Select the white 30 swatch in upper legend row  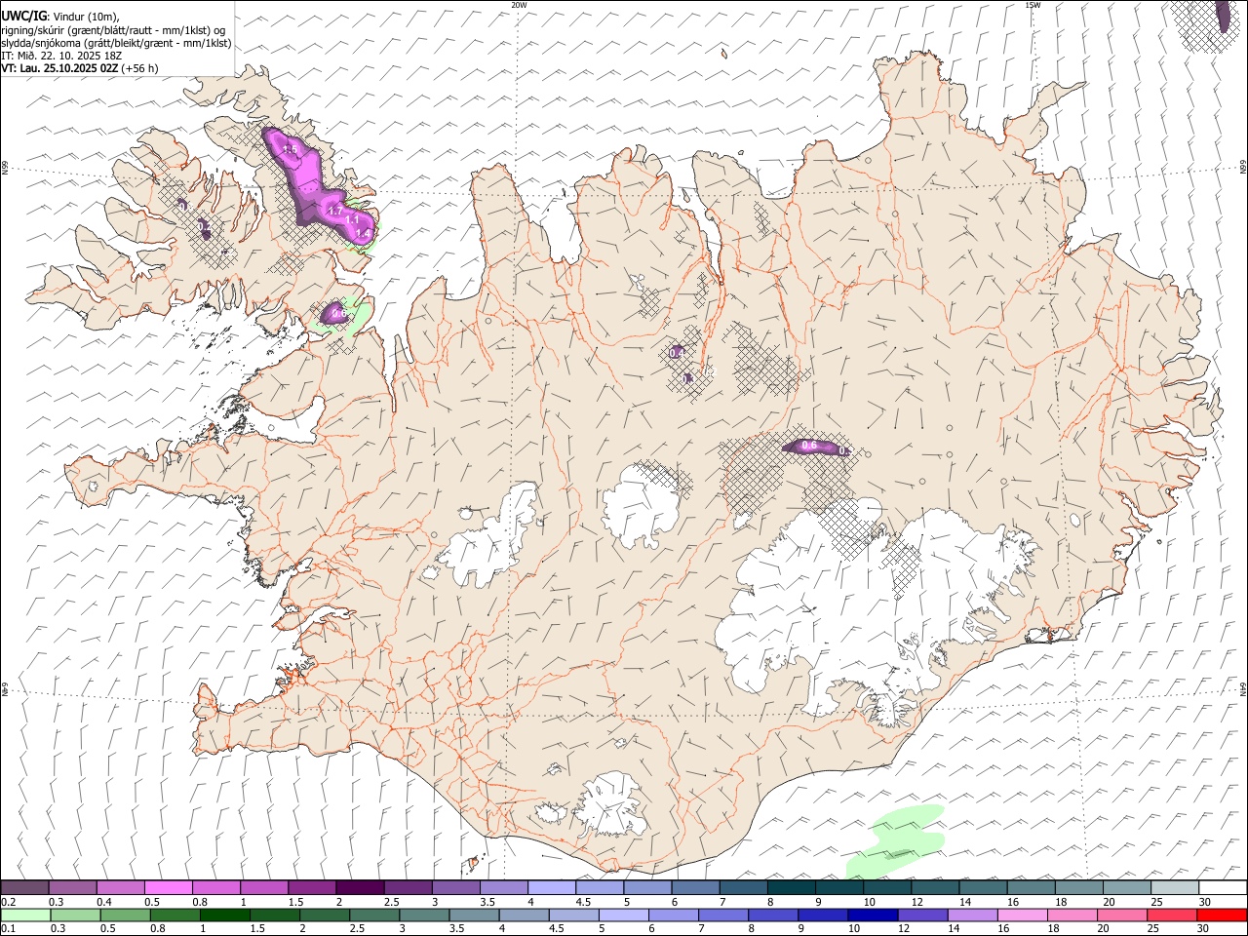[x=1223, y=888]
